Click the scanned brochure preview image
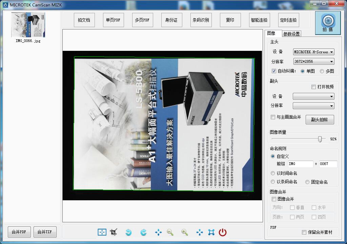The image size is (347, 244). point(162,125)
